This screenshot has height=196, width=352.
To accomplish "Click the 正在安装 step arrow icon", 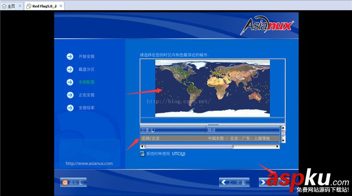I will pos(70,95).
